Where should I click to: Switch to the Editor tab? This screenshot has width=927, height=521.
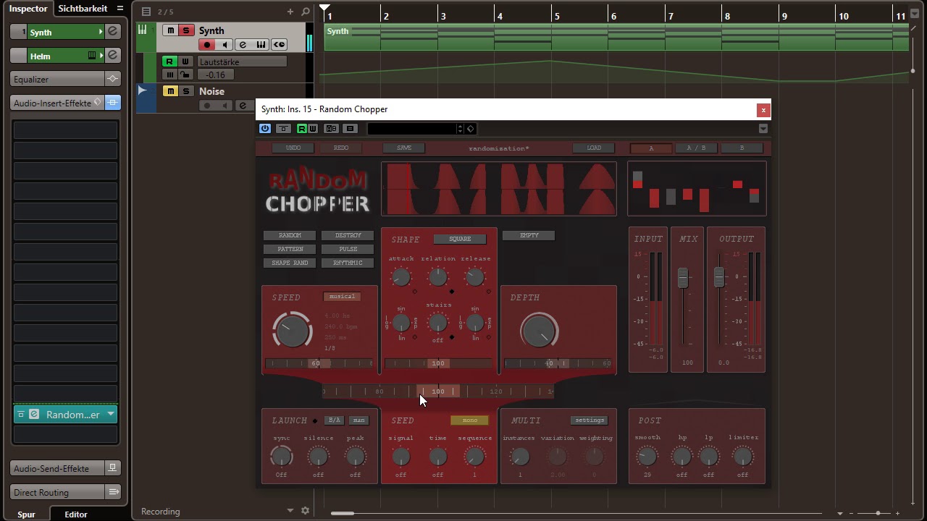point(76,514)
